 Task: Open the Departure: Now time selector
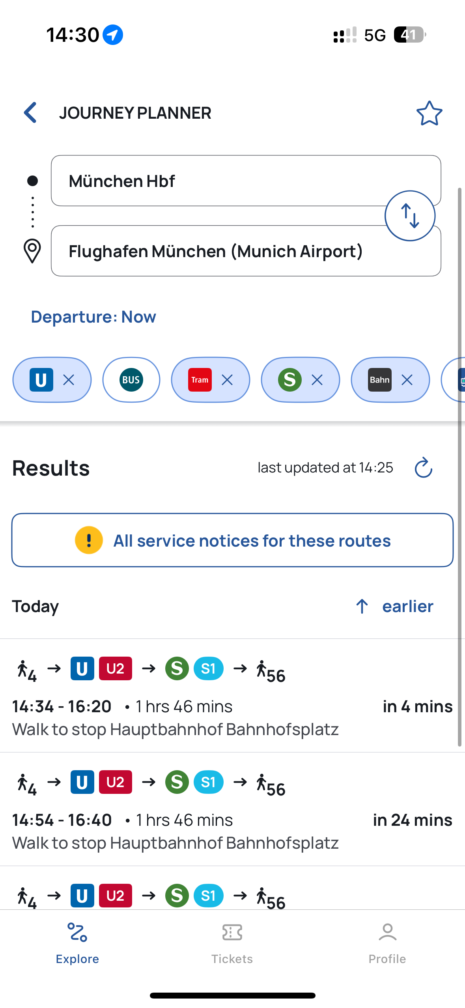93,317
